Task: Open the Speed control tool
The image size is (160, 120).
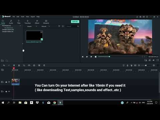Action: click(x=29, y=65)
